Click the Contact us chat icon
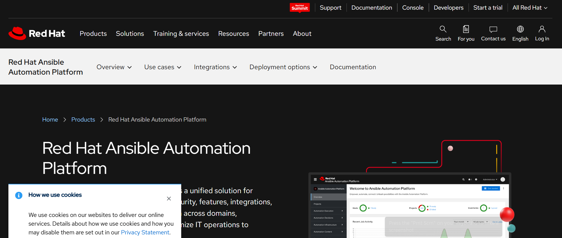The height and width of the screenshot is (238, 562). [493, 29]
